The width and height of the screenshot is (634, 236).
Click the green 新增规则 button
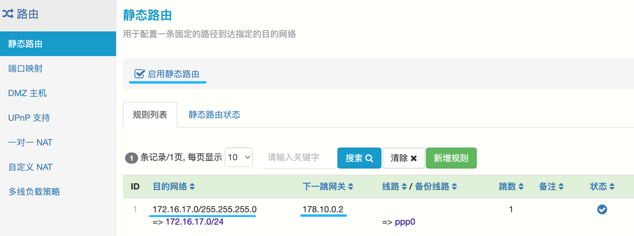[x=451, y=158]
